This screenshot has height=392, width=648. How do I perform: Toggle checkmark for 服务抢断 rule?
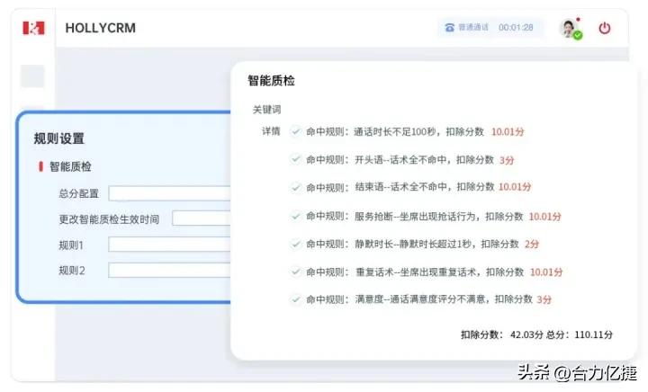tap(295, 216)
